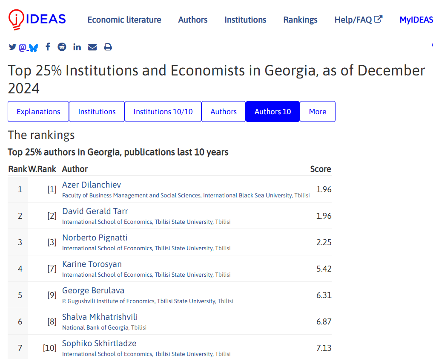Open MyIDEAS navigation item
Viewport: 433px width, 359px height.
[x=416, y=20]
